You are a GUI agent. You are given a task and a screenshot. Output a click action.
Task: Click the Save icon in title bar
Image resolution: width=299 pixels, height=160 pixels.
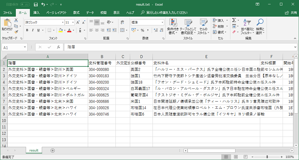[35, 4]
